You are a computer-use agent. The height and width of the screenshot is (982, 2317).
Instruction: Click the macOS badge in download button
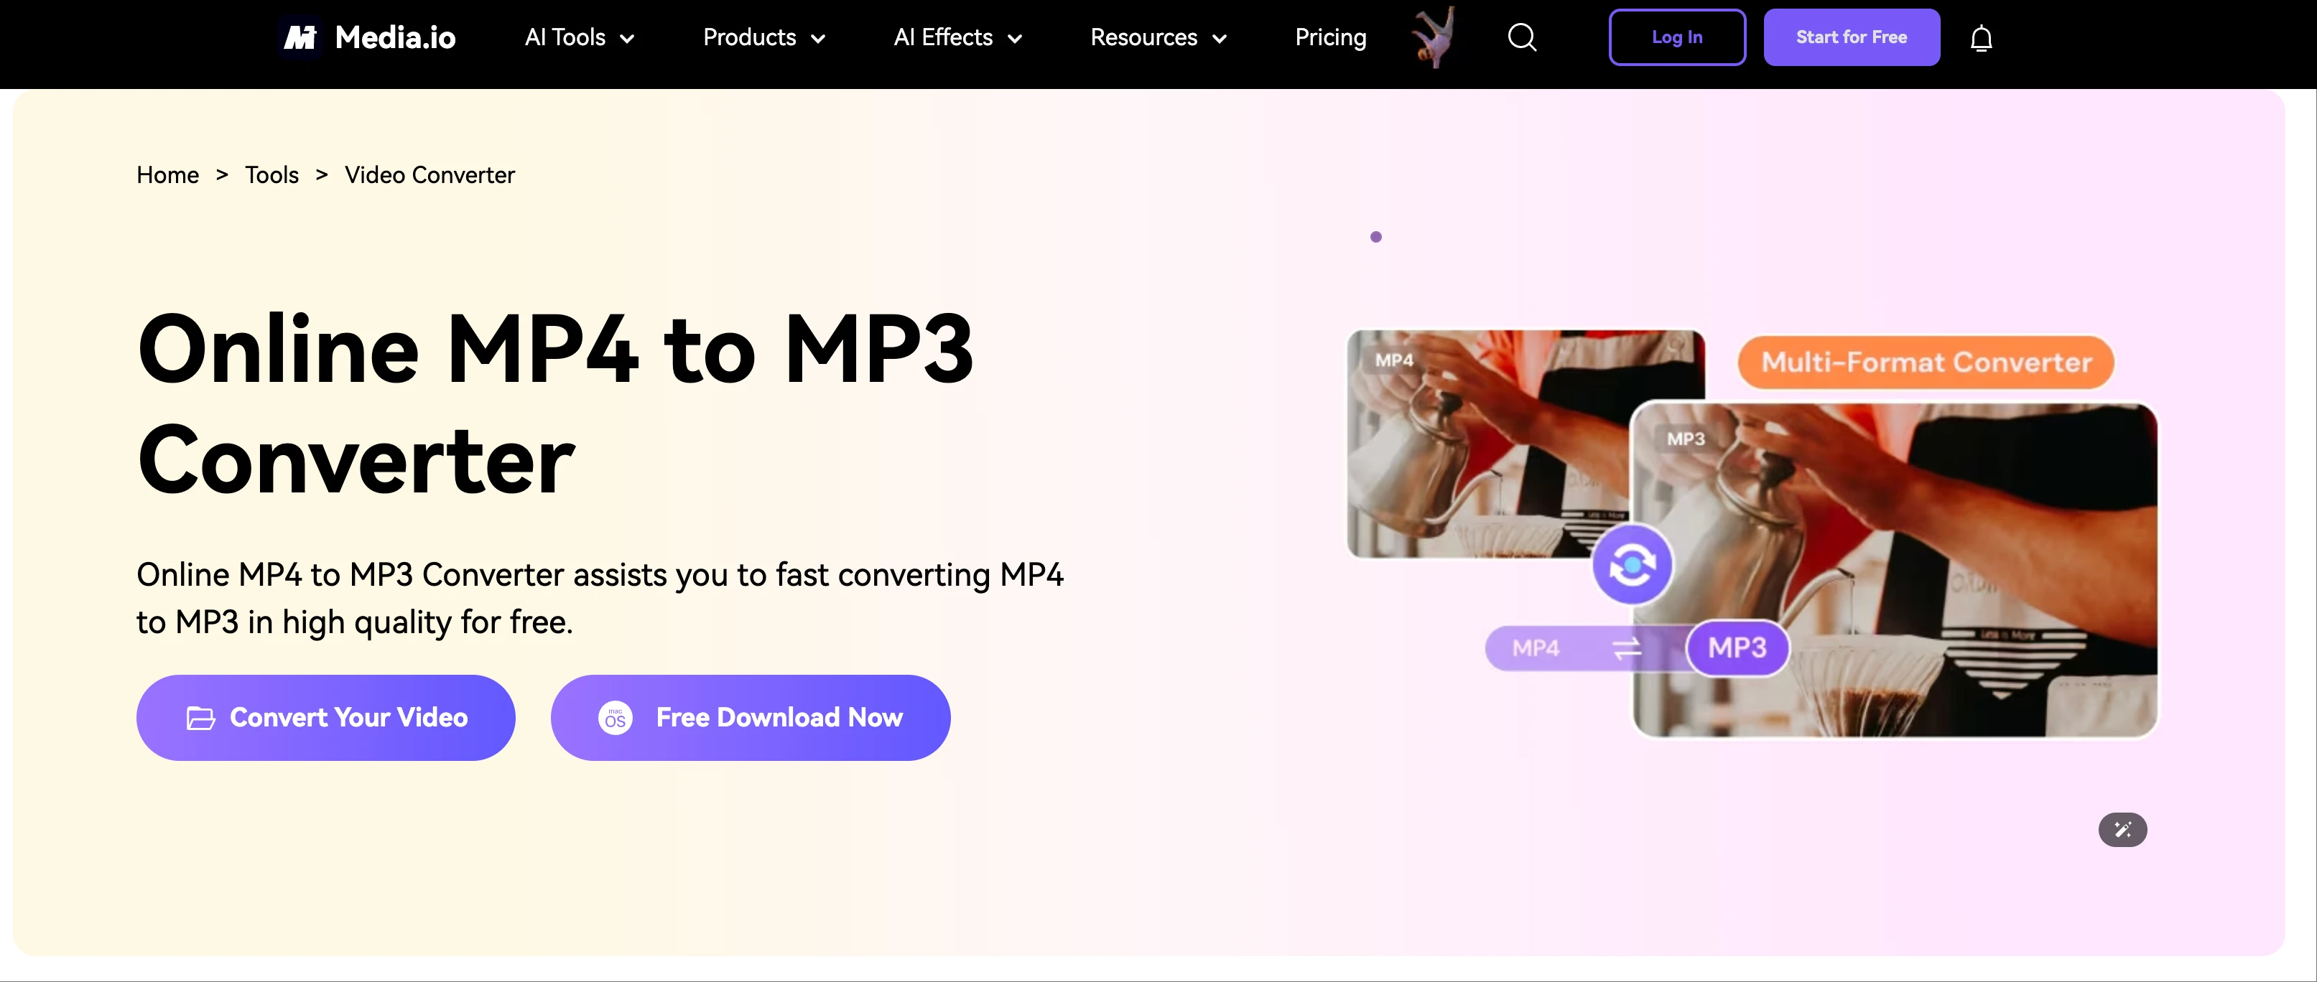coord(616,718)
